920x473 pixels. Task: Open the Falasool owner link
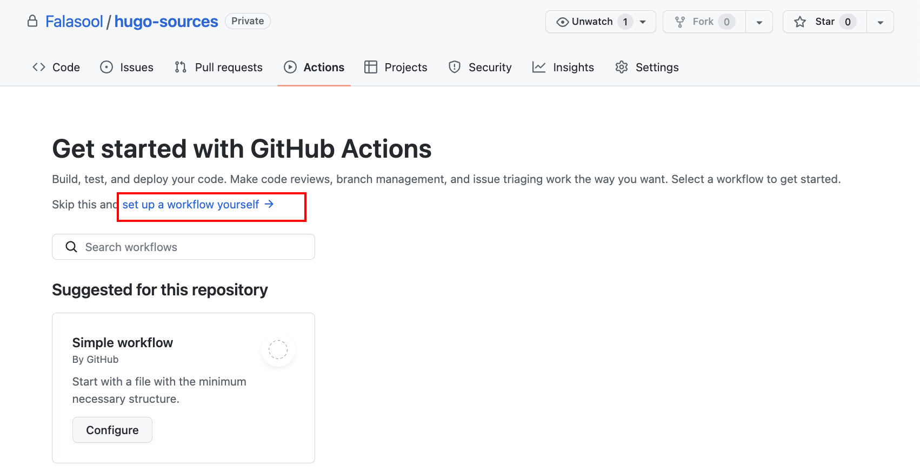click(x=74, y=22)
